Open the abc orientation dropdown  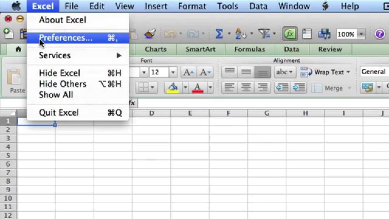(285, 72)
